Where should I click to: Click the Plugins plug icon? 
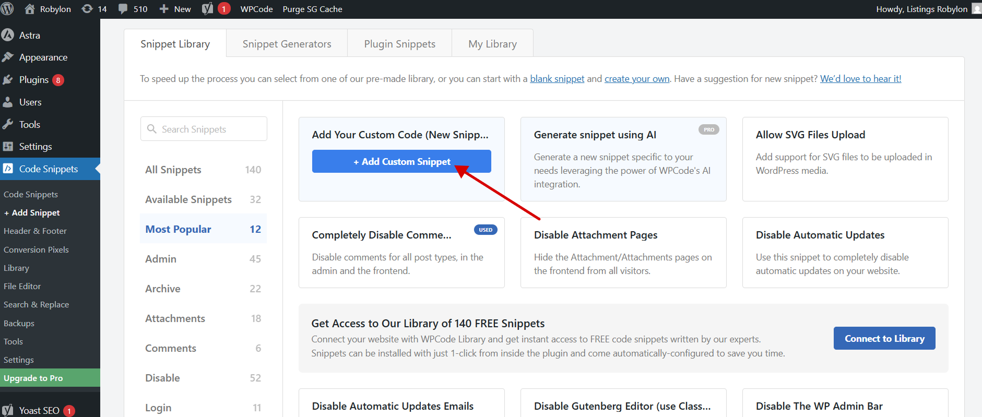click(x=8, y=80)
